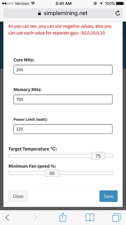Tap the Safari reload page icon

click(x=118, y=13)
